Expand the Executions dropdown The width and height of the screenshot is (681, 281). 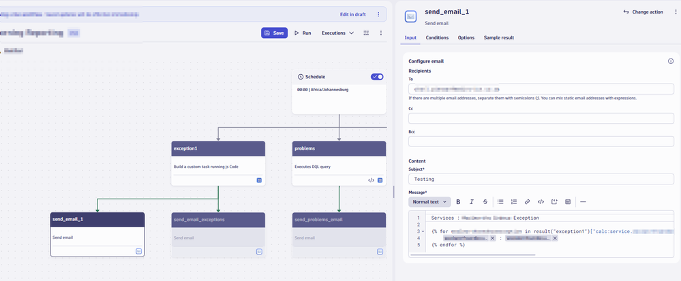337,33
